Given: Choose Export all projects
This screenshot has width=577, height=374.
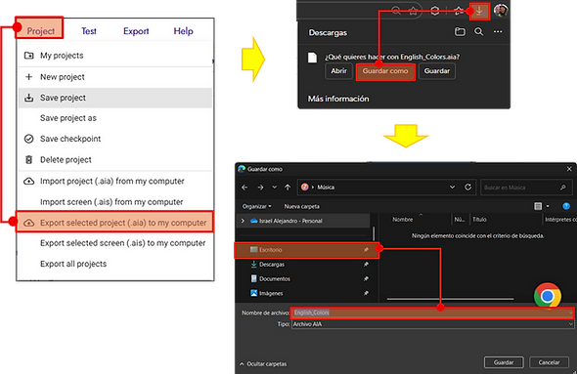Looking at the screenshot, I should point(115,264).
